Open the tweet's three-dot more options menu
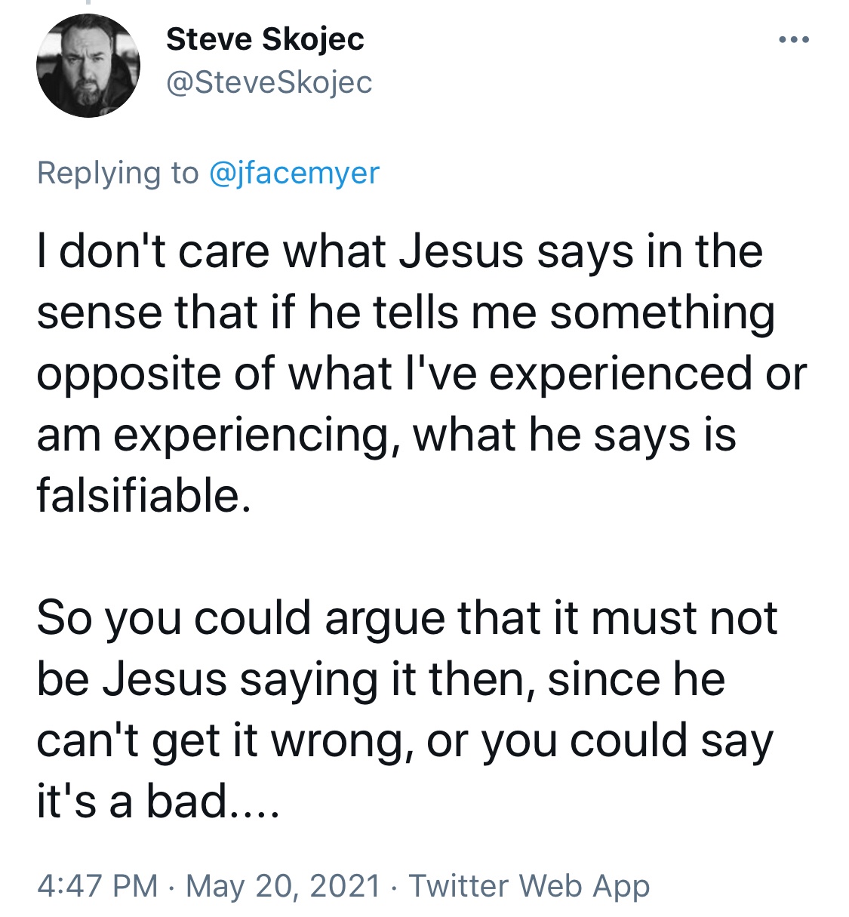849x917 pixels. point(795,39)
